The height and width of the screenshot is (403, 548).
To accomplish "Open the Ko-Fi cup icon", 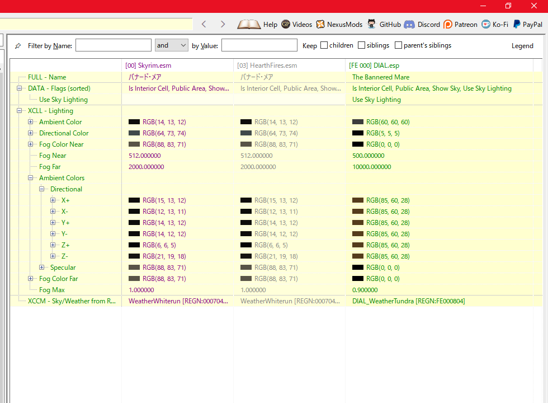I will 486,24.
